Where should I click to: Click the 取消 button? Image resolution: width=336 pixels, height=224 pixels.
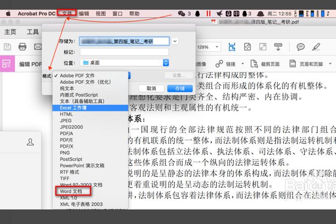[151, 88]
